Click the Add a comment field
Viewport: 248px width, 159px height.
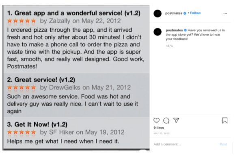[x=185, y=144]
